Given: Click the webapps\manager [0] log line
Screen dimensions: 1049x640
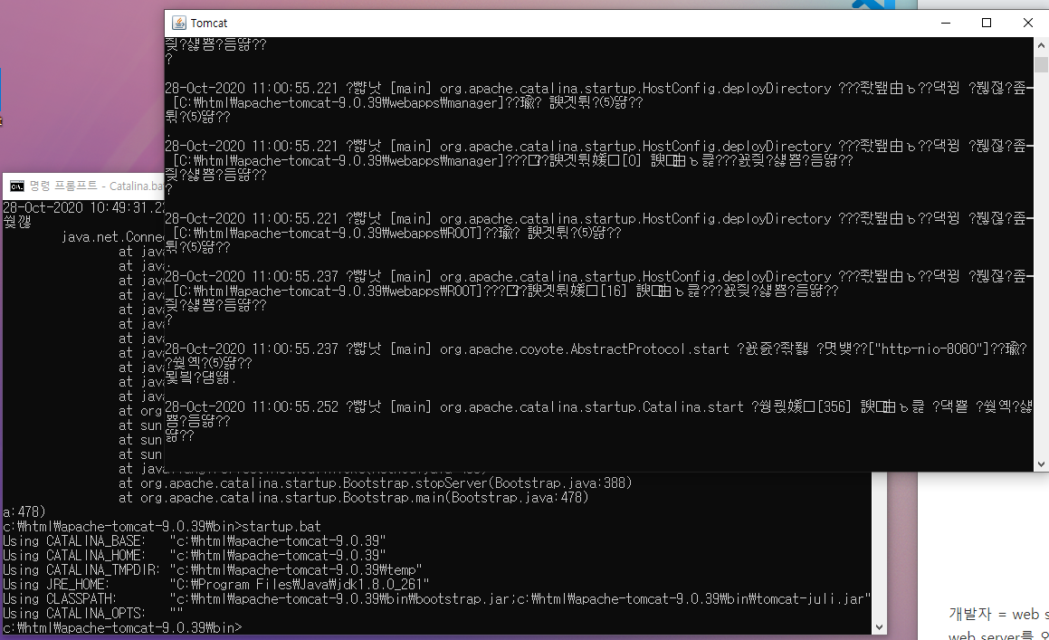Looking at the screenshot, I should pos(512,160).
